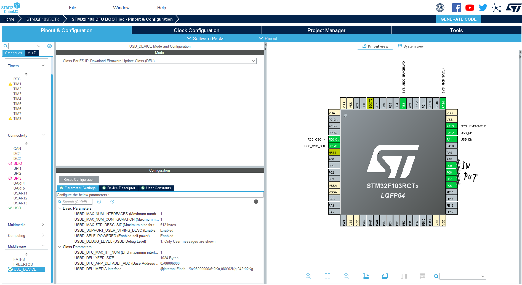The height and width of the screenshot is (285, 522).
Task: Open the Software Packs dropdown
Action: (x=206, y=39)
